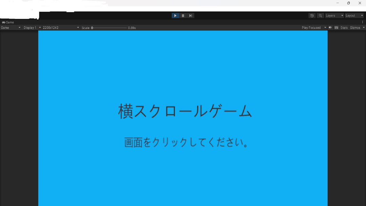
Task: Open the Game view type dropdown
Action: (x=11, y=28)
